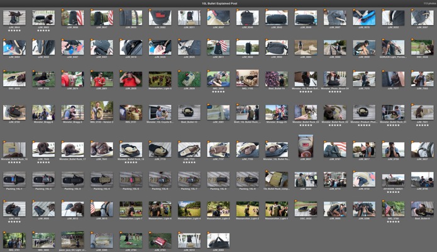The width and height of the screenshot is (437, 252).
Task: Open the Monster_Bragg-3 photo thumbnail
Action: (x=72, y=112)
